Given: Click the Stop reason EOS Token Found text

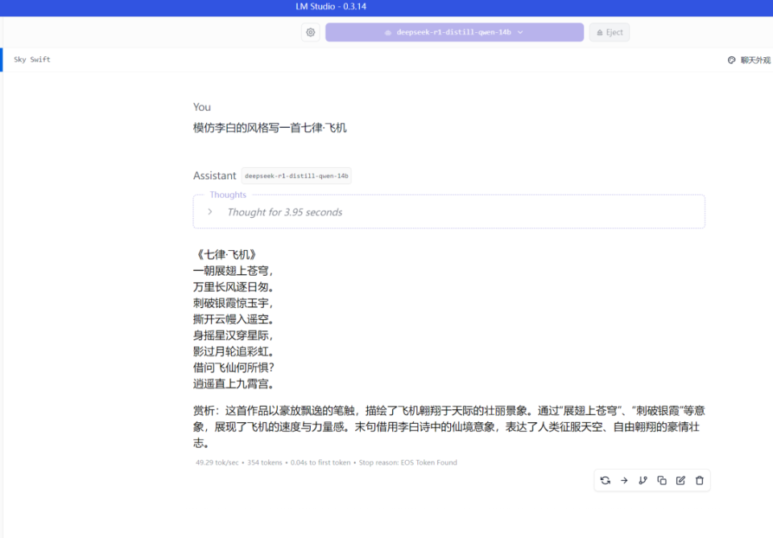Looking at the screenshot, I should click(409, 462).
